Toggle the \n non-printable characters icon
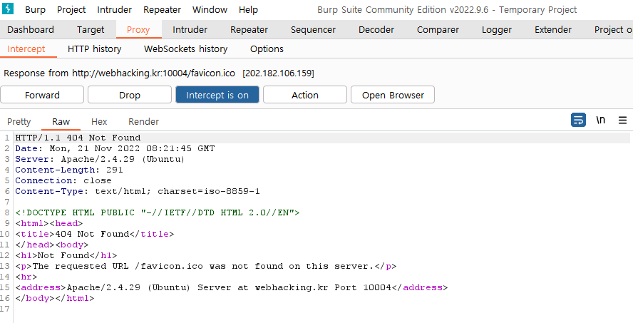The image size is (633, 323). 601,121
